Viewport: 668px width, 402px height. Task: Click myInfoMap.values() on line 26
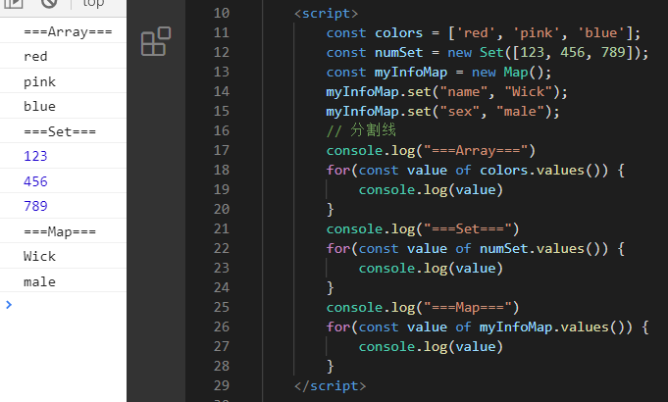coord(556,327)
